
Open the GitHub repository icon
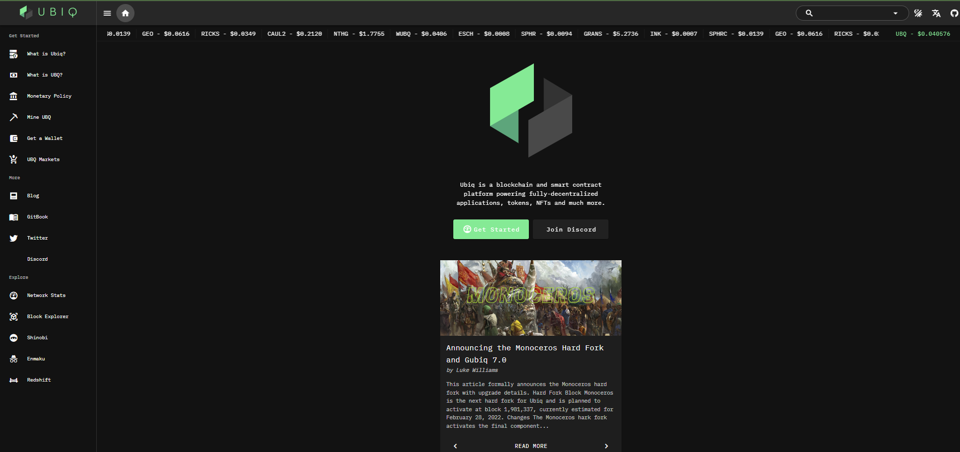[x=954, y=13]
